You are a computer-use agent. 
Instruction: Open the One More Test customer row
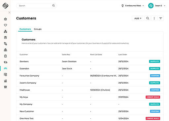(x=90, y=118)
